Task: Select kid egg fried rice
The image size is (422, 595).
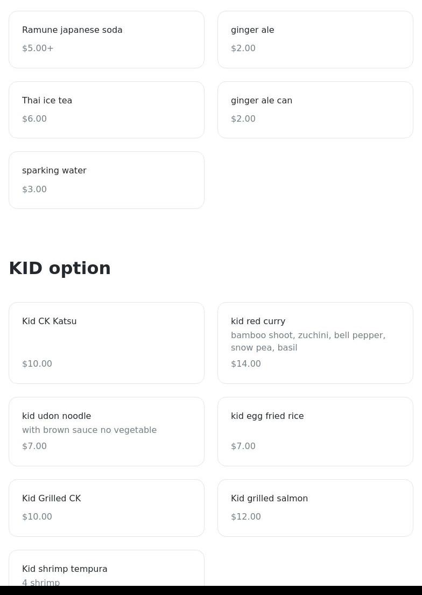Action: pyautogui.click(x=315, y=431)
